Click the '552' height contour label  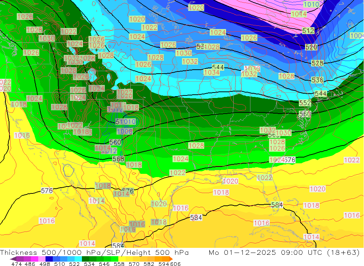coord(305,103)
